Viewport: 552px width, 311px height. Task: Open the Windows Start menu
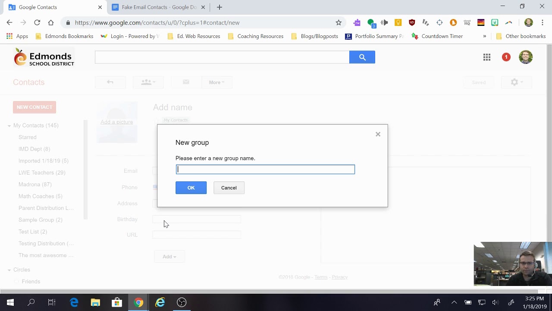10,302
